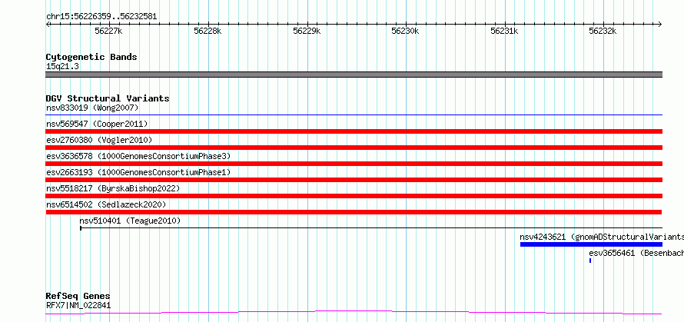Click the 56232k ruler tick label
This screenshot has width=684, height=322.
click(603, 31)
